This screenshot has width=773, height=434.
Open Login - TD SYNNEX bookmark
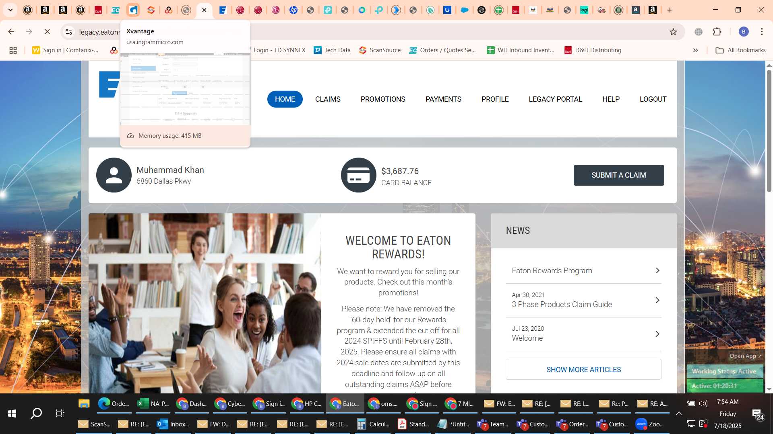(x=279, y=50)
